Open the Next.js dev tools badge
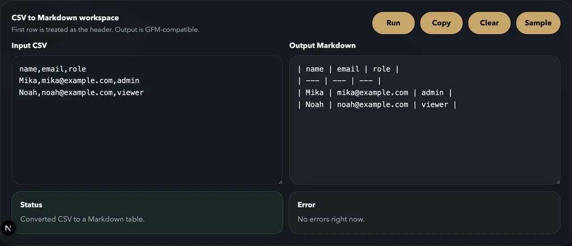This screenshot has height=246, width=572. point(8,228)
